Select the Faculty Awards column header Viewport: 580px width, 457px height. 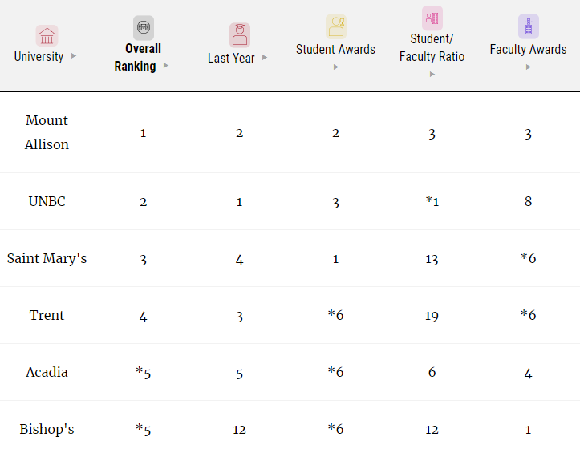[x=528, y=49]
